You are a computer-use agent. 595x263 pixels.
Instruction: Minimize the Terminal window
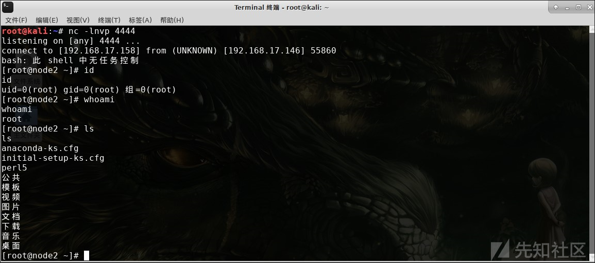[567, 7]
